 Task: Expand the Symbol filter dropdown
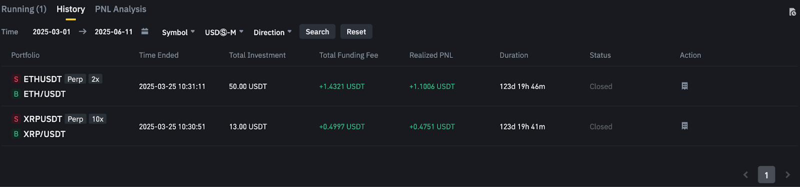click(178, 32)
